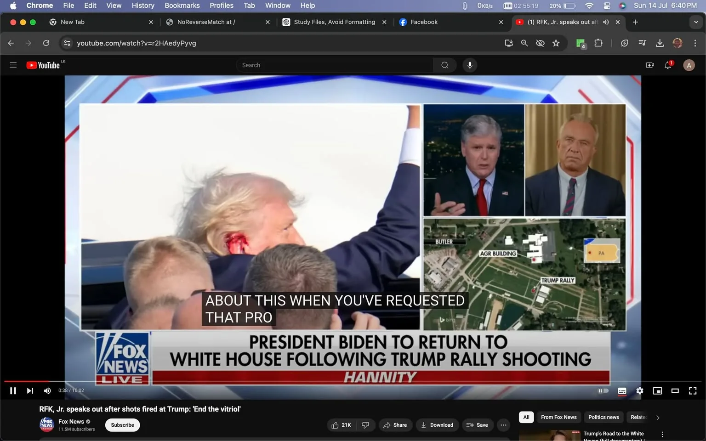The height and width of the screenshot is (441, 706).
Task: Enter fullscreen video mode
Action: [692, 390]
